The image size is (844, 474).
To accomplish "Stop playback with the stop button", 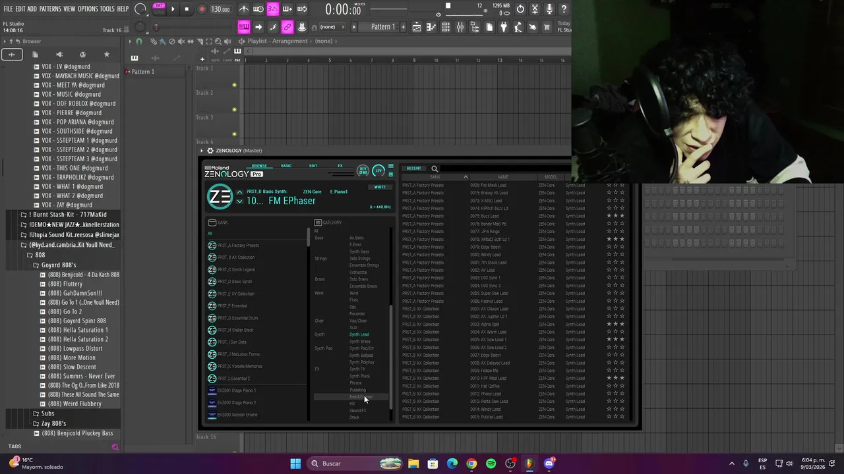I will (187, 9).
